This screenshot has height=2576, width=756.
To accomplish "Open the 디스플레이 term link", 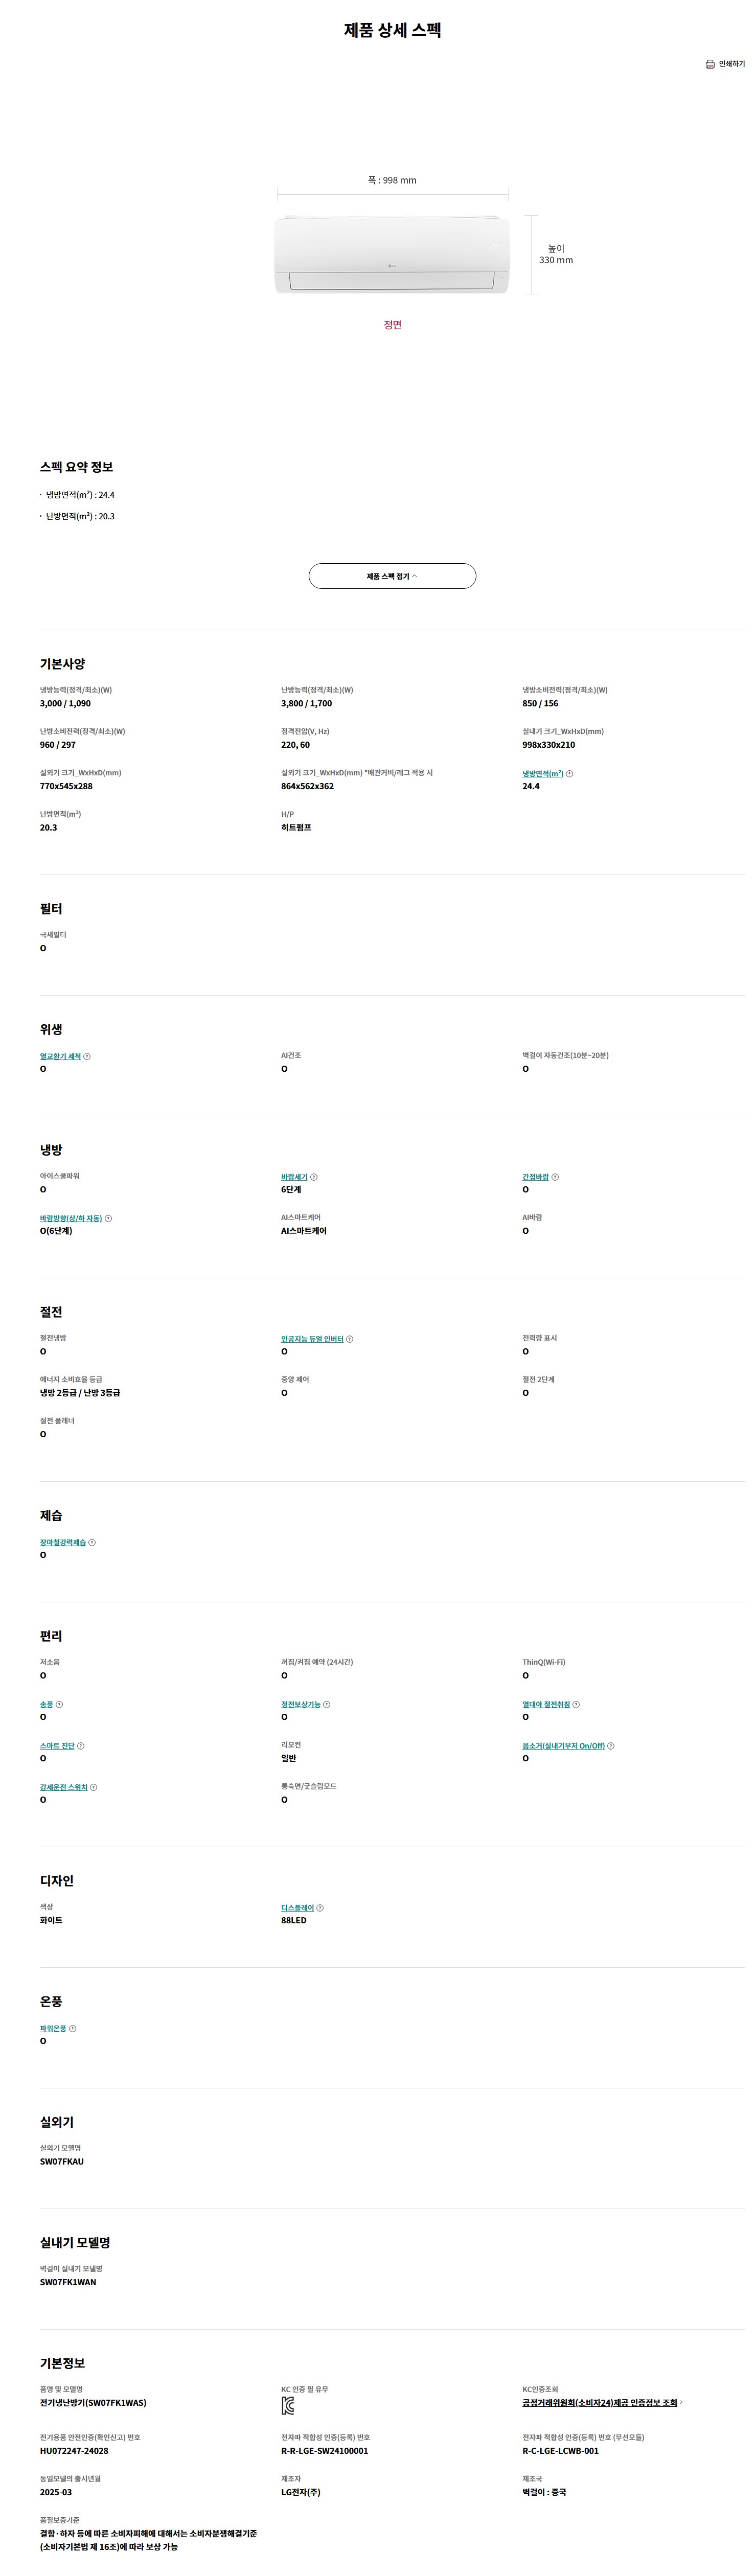I will coord(297,1908).
